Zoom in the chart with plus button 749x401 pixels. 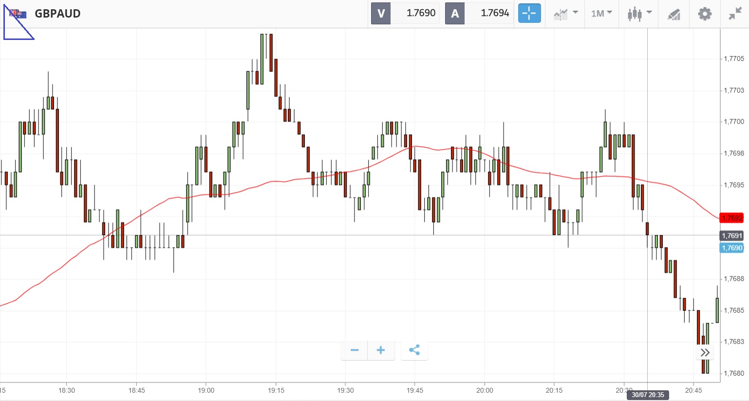[x=381, y=350]
